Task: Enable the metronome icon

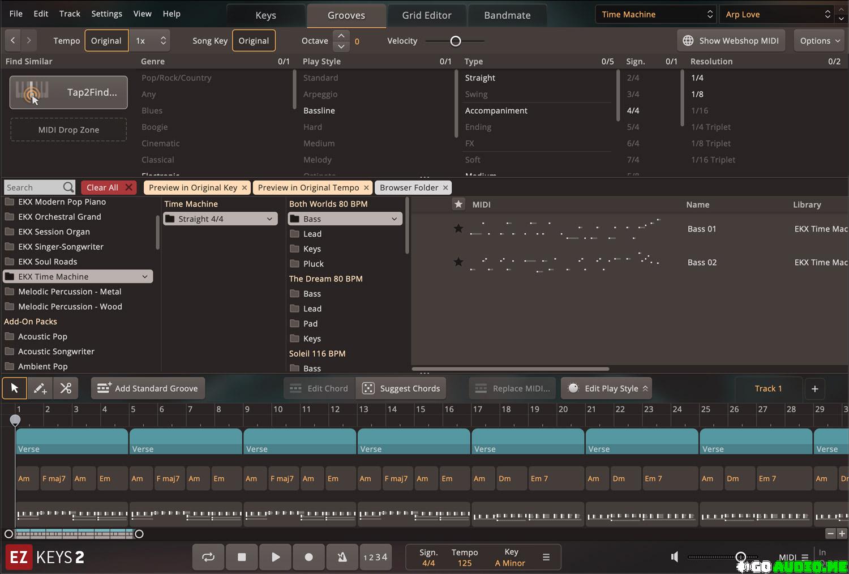Action: (x=342, y=557)
